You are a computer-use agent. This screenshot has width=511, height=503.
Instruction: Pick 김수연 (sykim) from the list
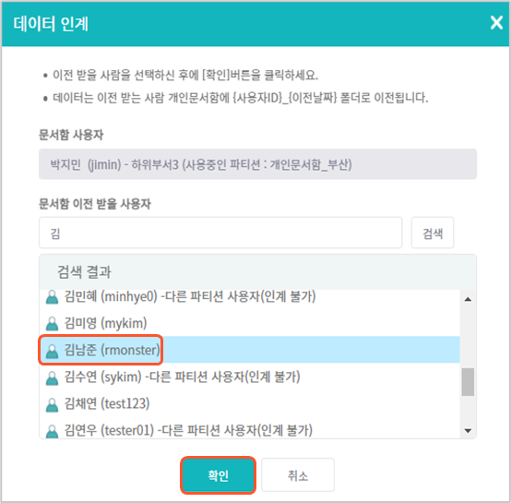[x=182, y=377]
